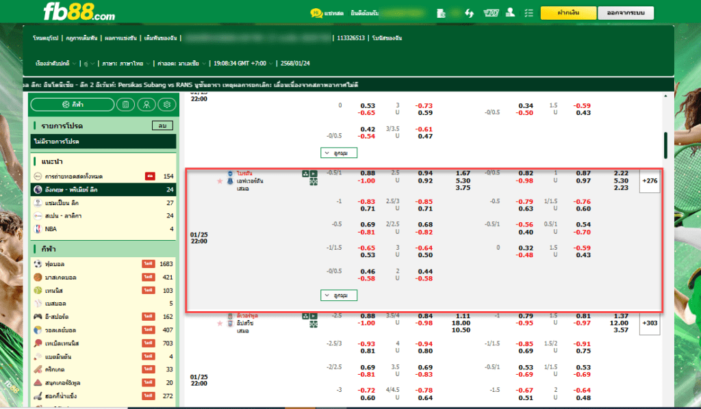This screenshot has height=409, width=701.
Task: Open the English Premier League row
Action: coord(103,189)
